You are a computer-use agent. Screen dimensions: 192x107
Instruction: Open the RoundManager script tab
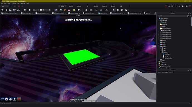pos(27,13)
